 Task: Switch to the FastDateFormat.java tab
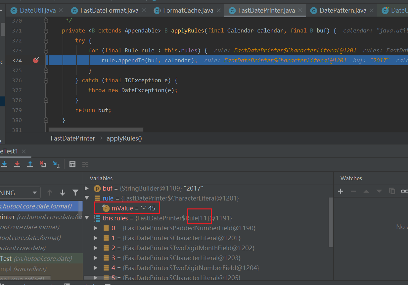click(108, 11)
